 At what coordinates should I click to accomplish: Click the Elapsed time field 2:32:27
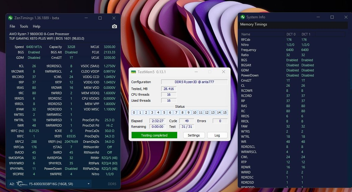158,121
